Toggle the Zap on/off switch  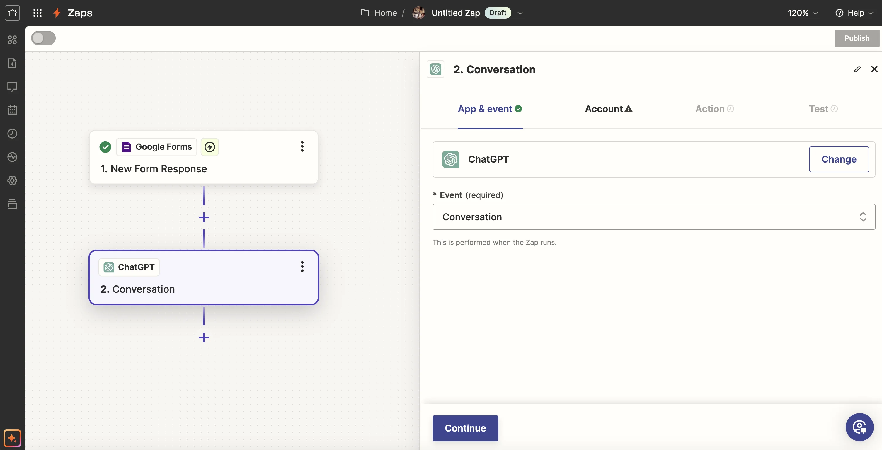pos(43,38)
